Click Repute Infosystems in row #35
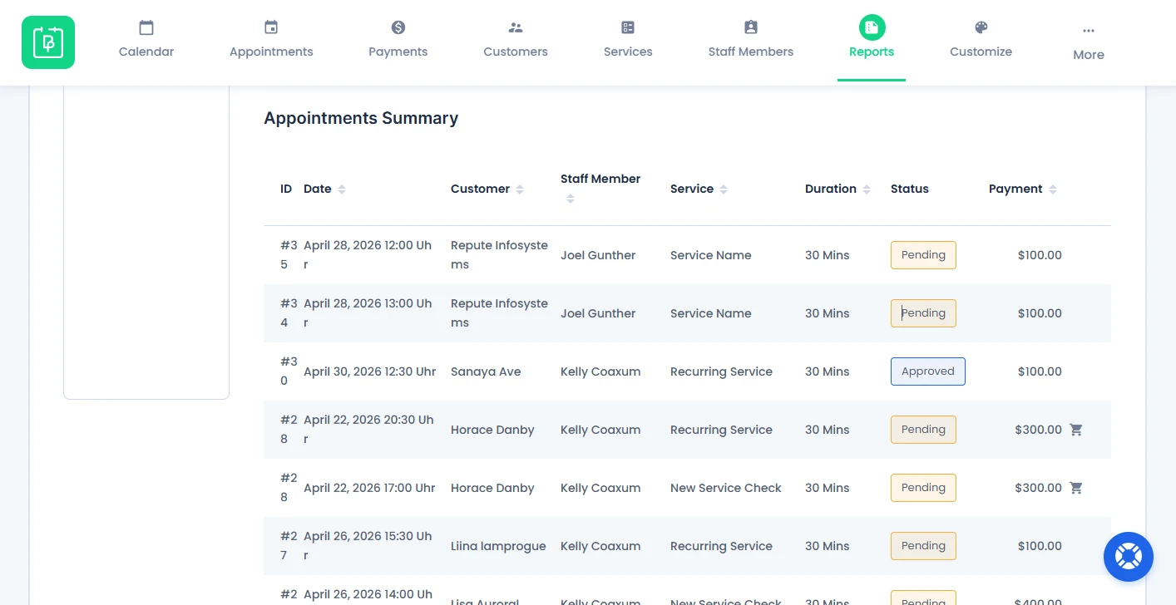The height and width of the screenshot is (605, 1176). [499, 255]
